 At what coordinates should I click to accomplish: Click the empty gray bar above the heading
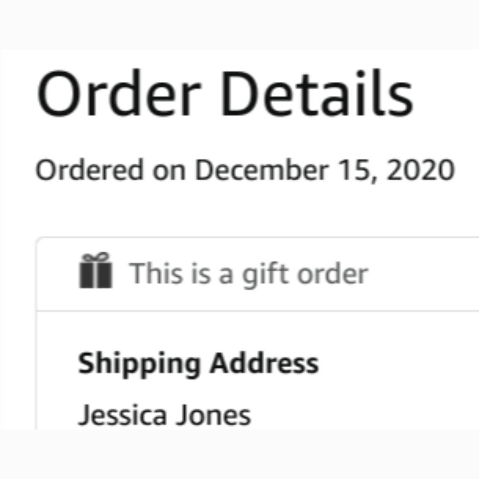(239, 24)
